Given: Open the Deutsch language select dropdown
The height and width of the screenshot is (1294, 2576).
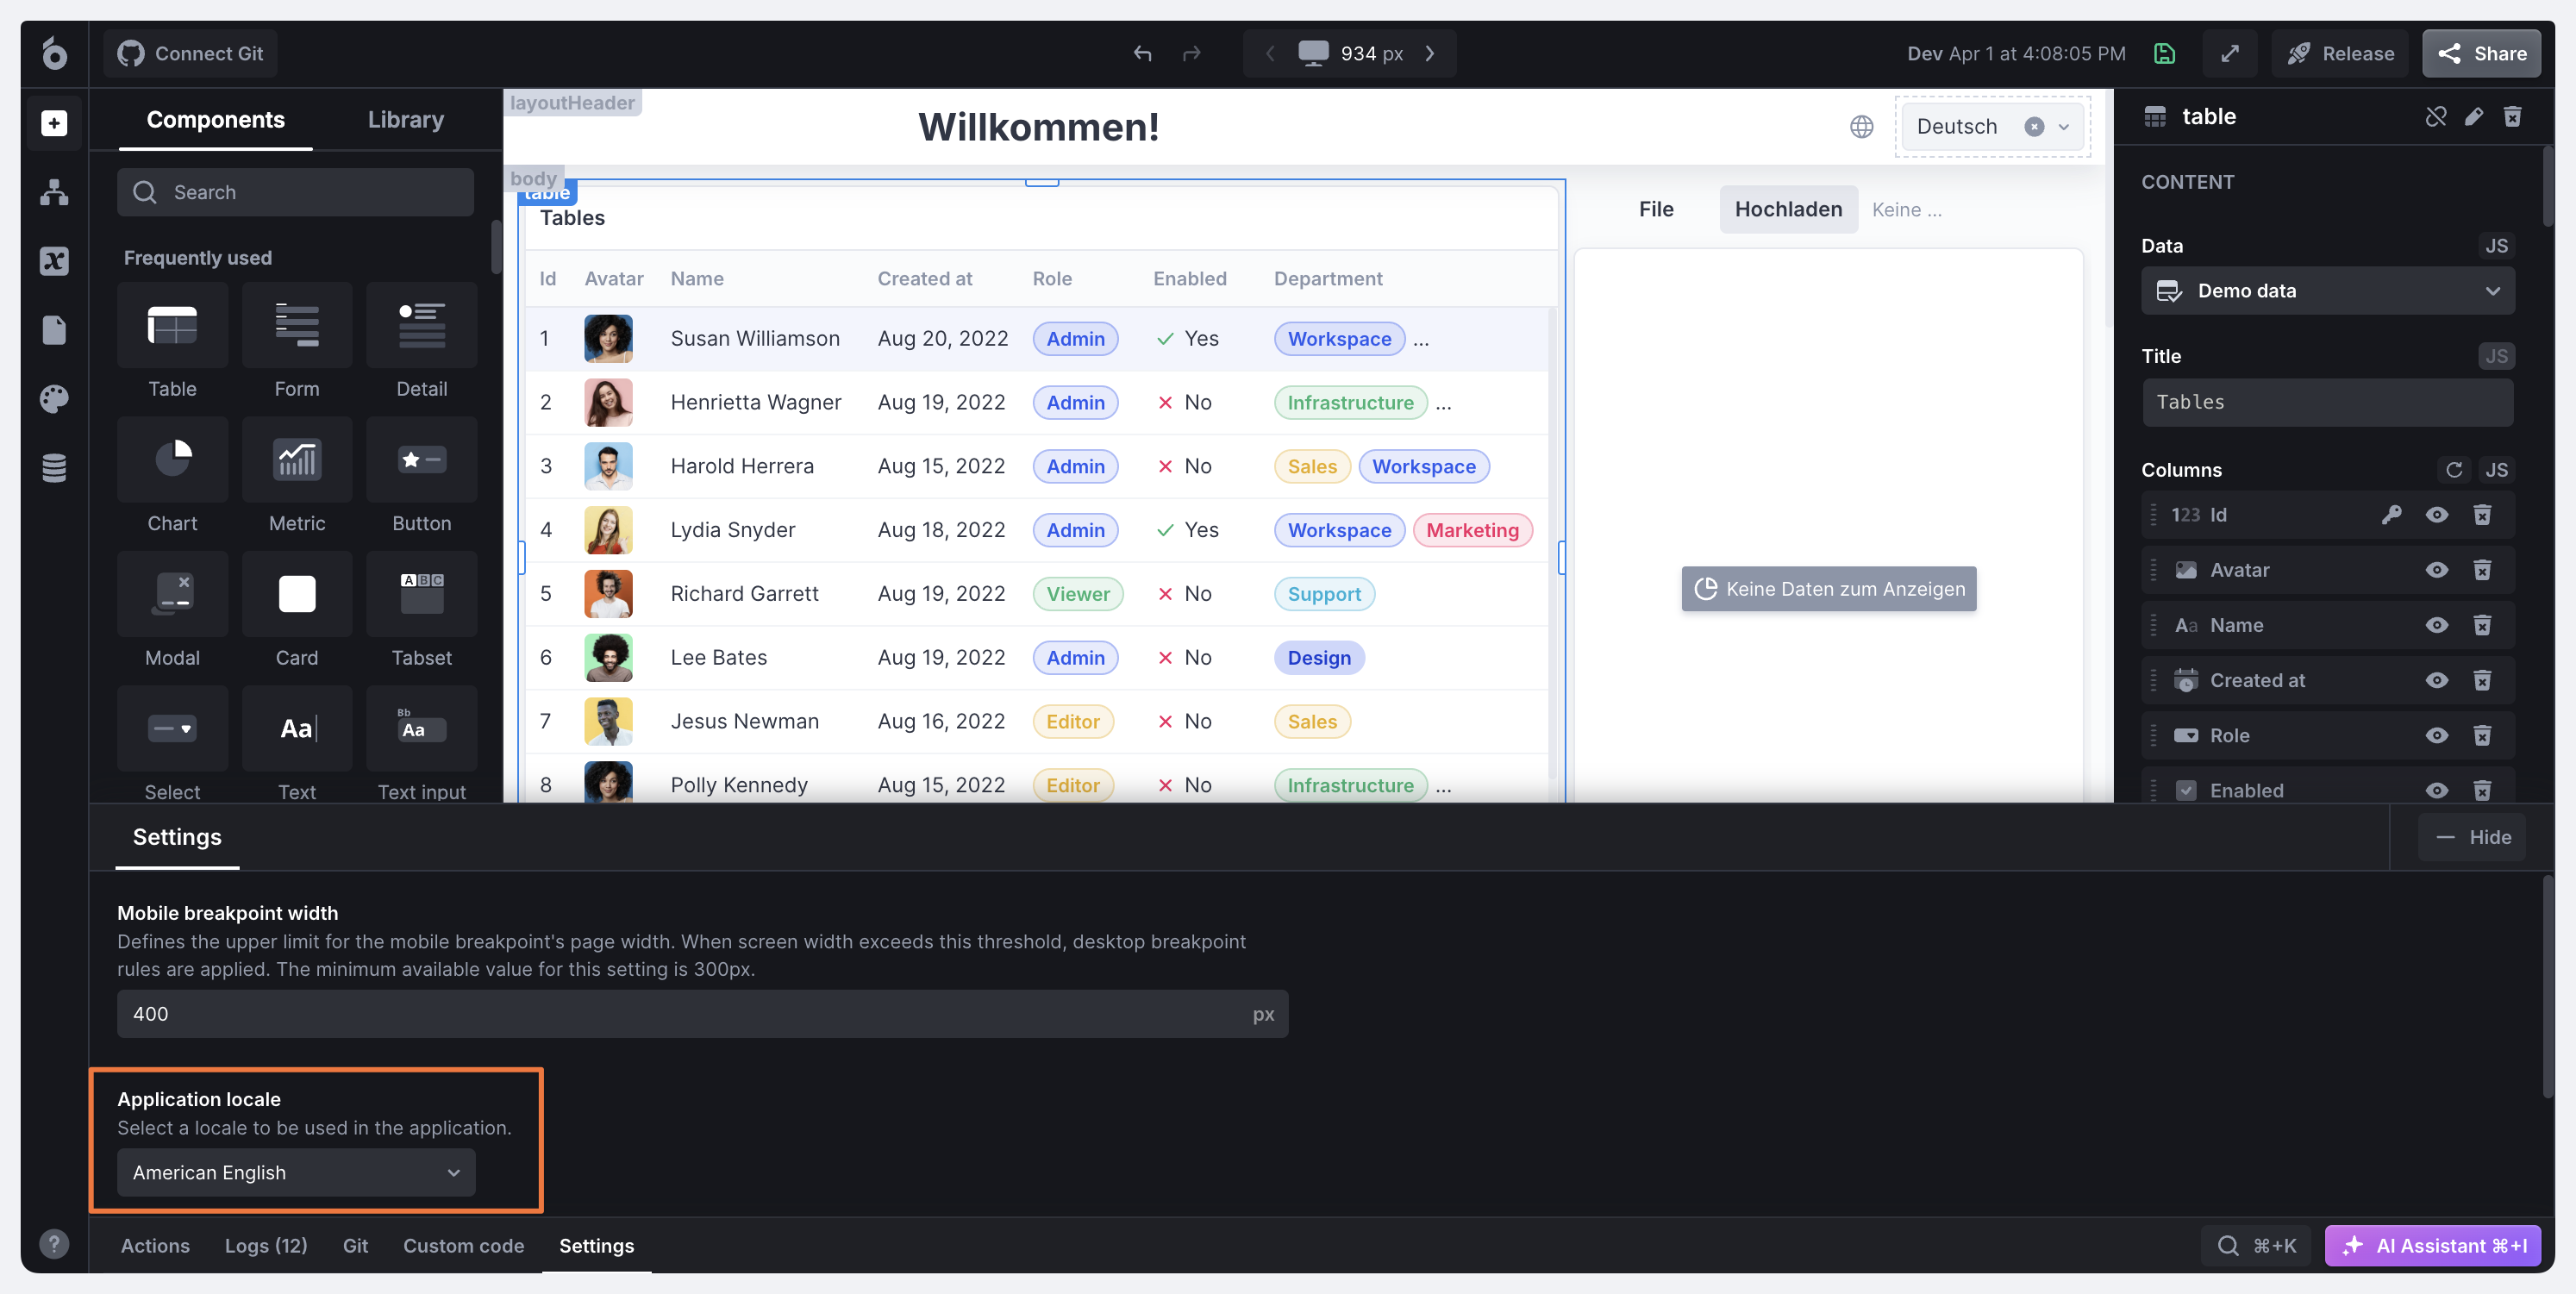Looking at the screenshot, I should pyautogui.click(x=1992, y=127).
